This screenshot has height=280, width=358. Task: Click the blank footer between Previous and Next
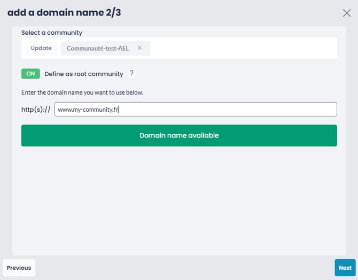pos(185,268)
